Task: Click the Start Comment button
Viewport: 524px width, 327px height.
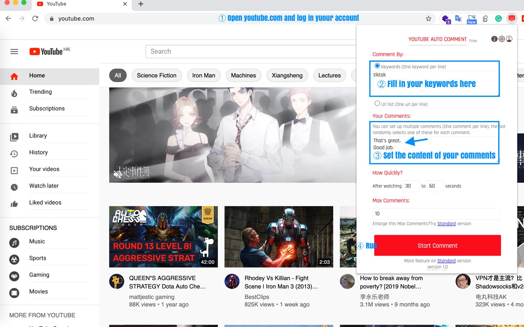Action: click(438, 246)
